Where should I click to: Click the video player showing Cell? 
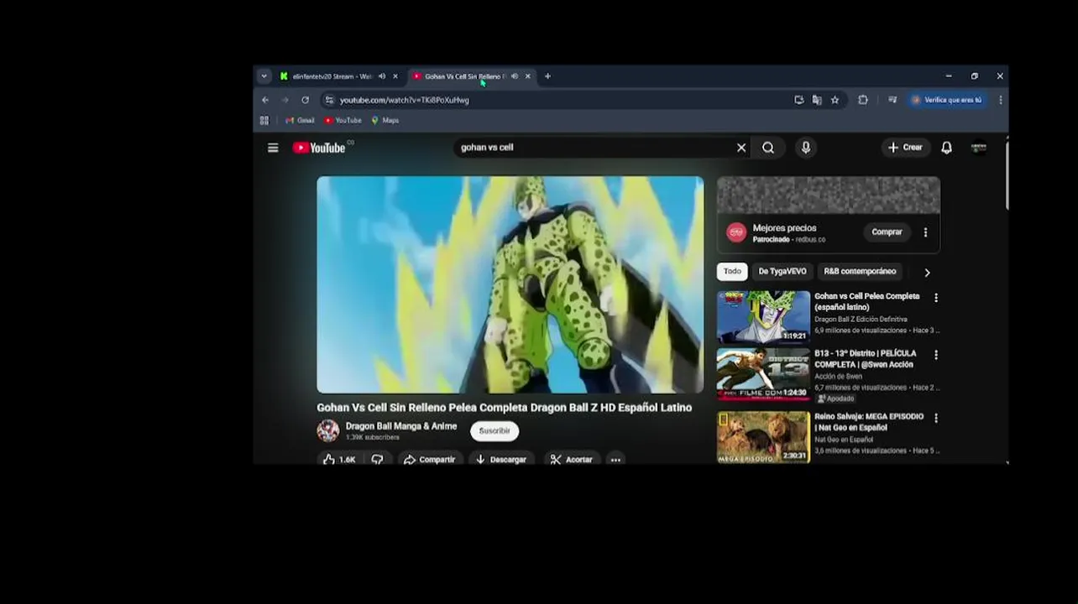tap(510, 285)
